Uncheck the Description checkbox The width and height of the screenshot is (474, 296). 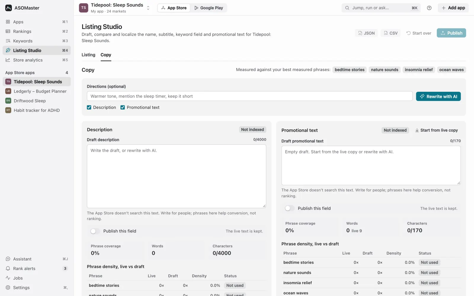pyautogui.click(x=89, y=107)
